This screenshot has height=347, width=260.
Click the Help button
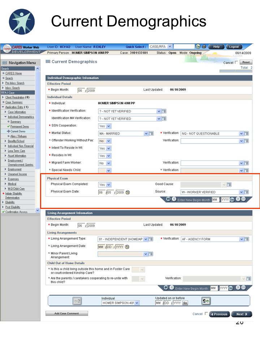click(216, 47)
